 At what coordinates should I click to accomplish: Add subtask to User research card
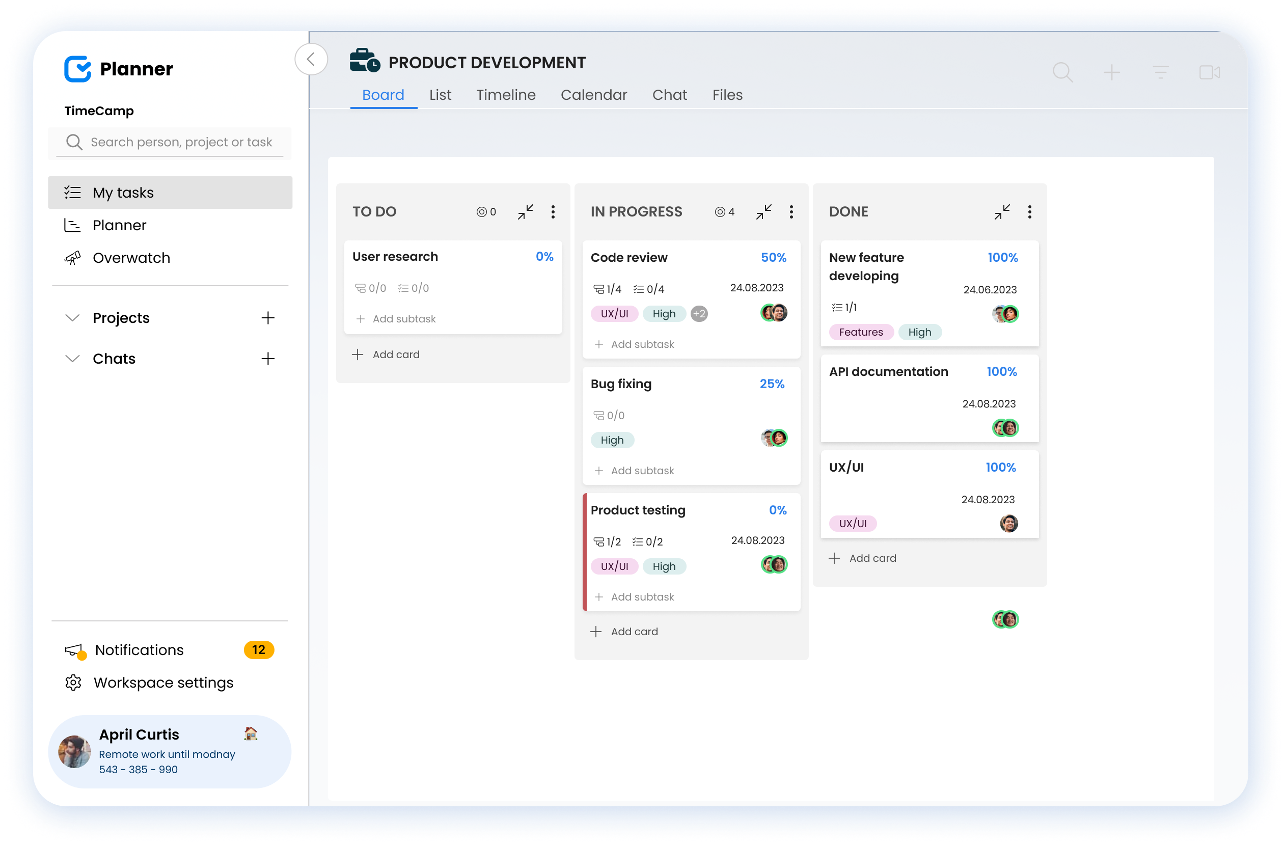[396, 318]
